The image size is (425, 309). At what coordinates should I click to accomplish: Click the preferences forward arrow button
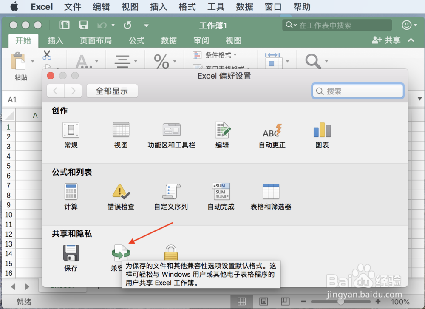click(x=73, y=91)
